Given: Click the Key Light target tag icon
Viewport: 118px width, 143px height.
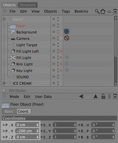Looking at the screenshot, I should pos(67,70).
